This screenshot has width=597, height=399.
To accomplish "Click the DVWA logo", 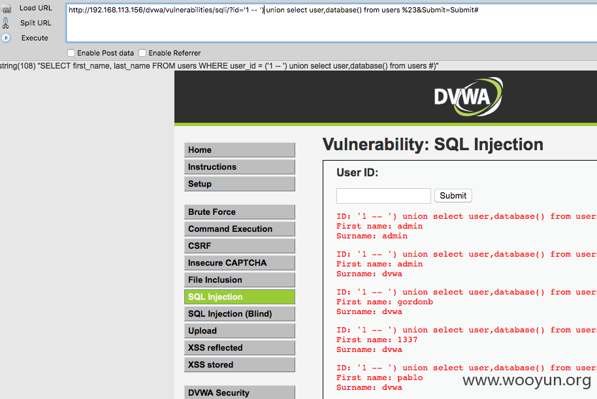I will click(x=468, y=97).
